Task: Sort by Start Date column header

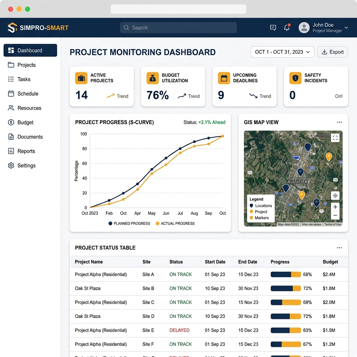Action: [x=215, y=262]
